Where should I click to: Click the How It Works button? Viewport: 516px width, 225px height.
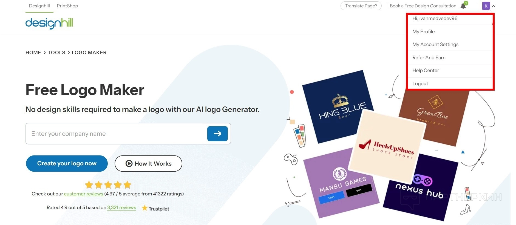148,164
